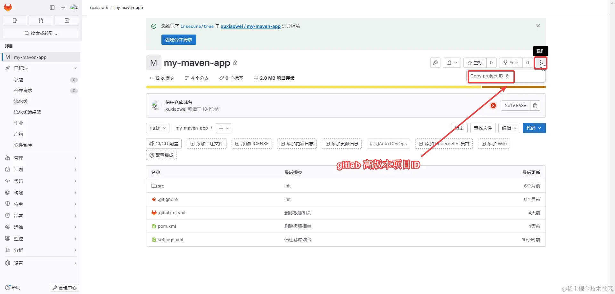Open 议题 in the sidebar
Viewport: 615px width, 294px height.
click(41, 80)
